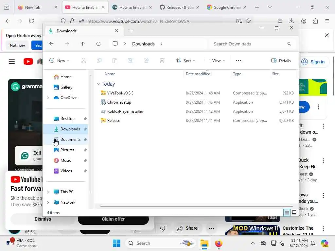
Task: Open Firefox Extensions puzzle icon
Action: pyautogui.click(x=315, y=21)
